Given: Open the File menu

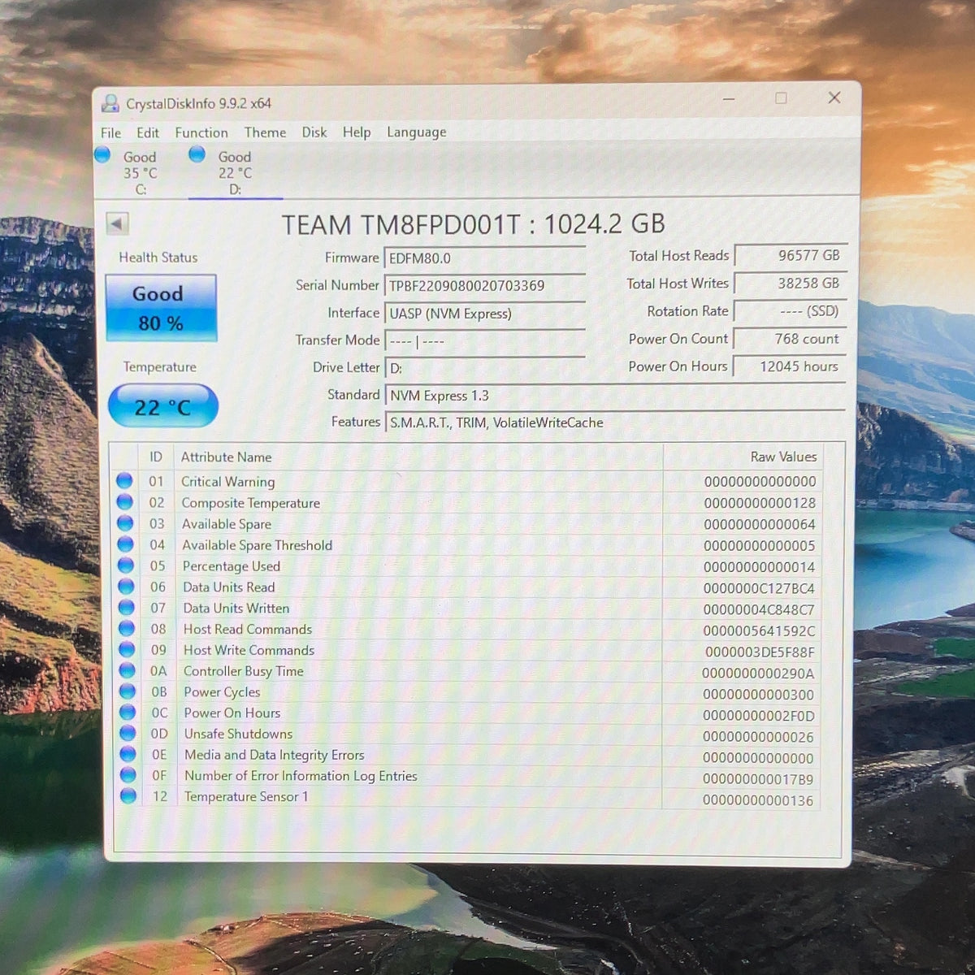Looking at the screenshot, I should 110,132.
